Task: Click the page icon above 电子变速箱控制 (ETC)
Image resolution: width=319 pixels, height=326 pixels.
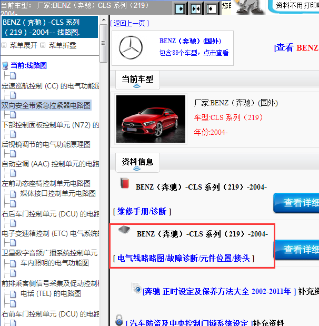Action: [13, 223]
